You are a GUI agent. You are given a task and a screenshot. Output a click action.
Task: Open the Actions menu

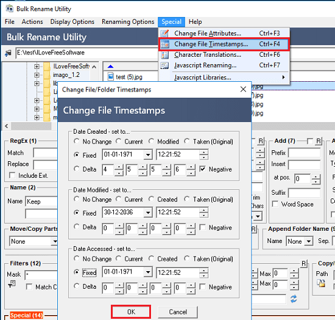click(32, 21)
